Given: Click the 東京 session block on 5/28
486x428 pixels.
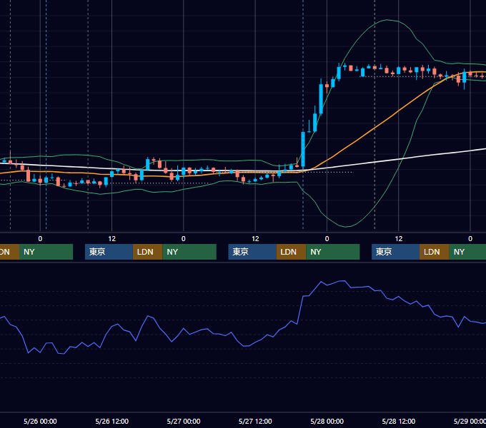Looking at the screenshot, I should point(395,252).
